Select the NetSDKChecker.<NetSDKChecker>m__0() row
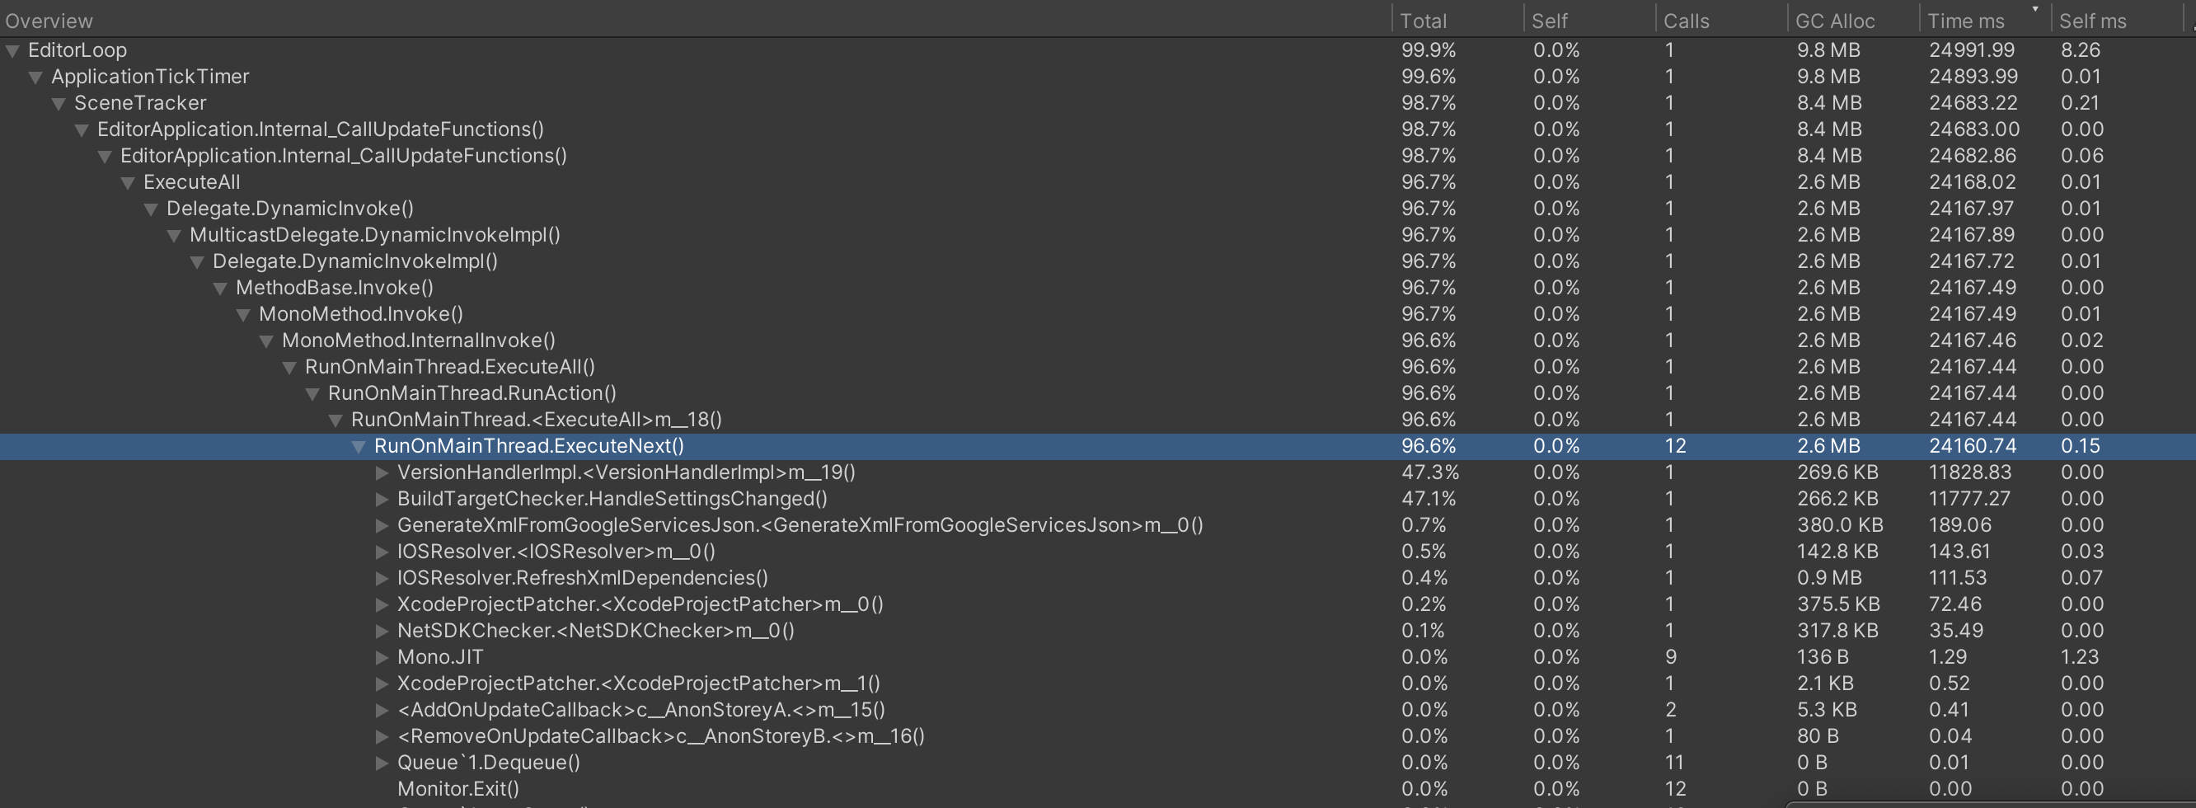 point(595,630)
